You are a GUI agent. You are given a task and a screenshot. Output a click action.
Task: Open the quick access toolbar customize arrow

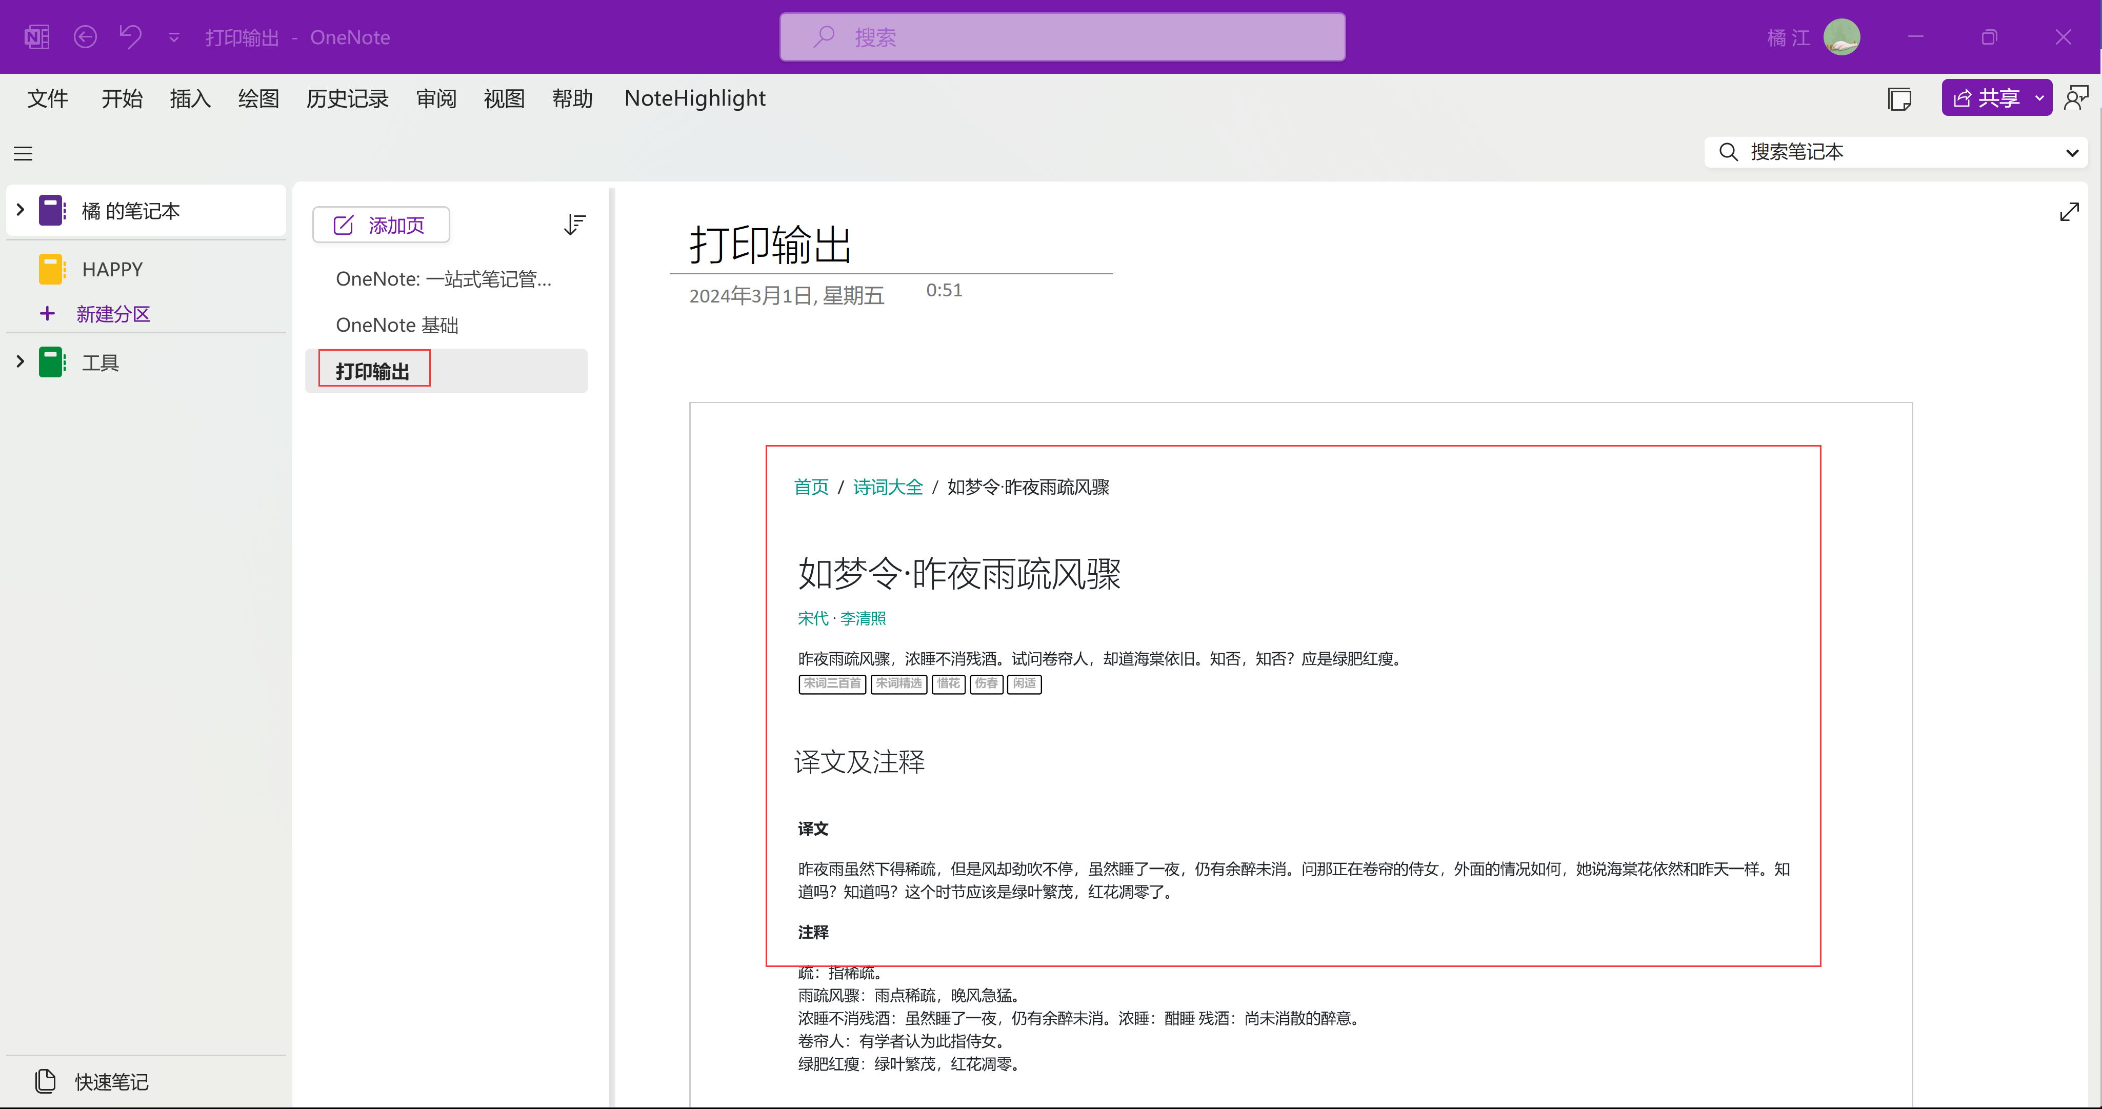[x=174, y=37]
